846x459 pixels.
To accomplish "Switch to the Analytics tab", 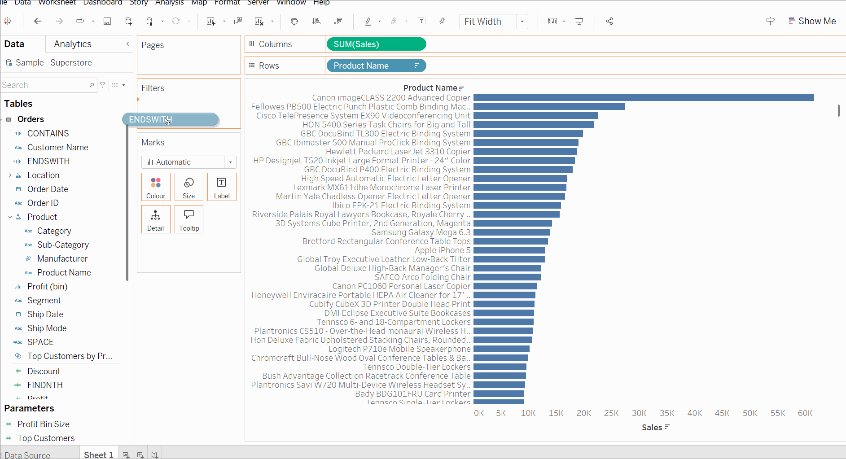I will [72, 44].
